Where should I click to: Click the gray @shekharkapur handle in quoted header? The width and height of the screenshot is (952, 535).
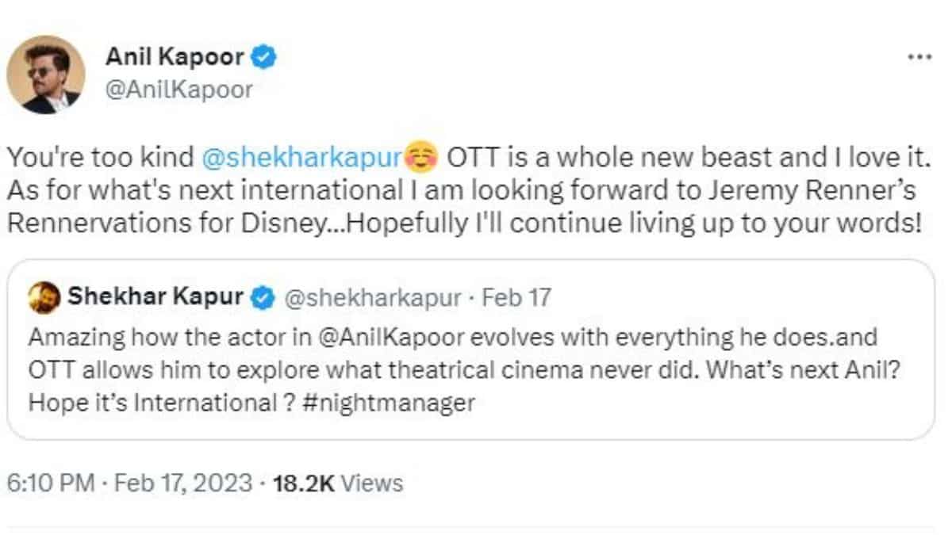tap(372, 298)
